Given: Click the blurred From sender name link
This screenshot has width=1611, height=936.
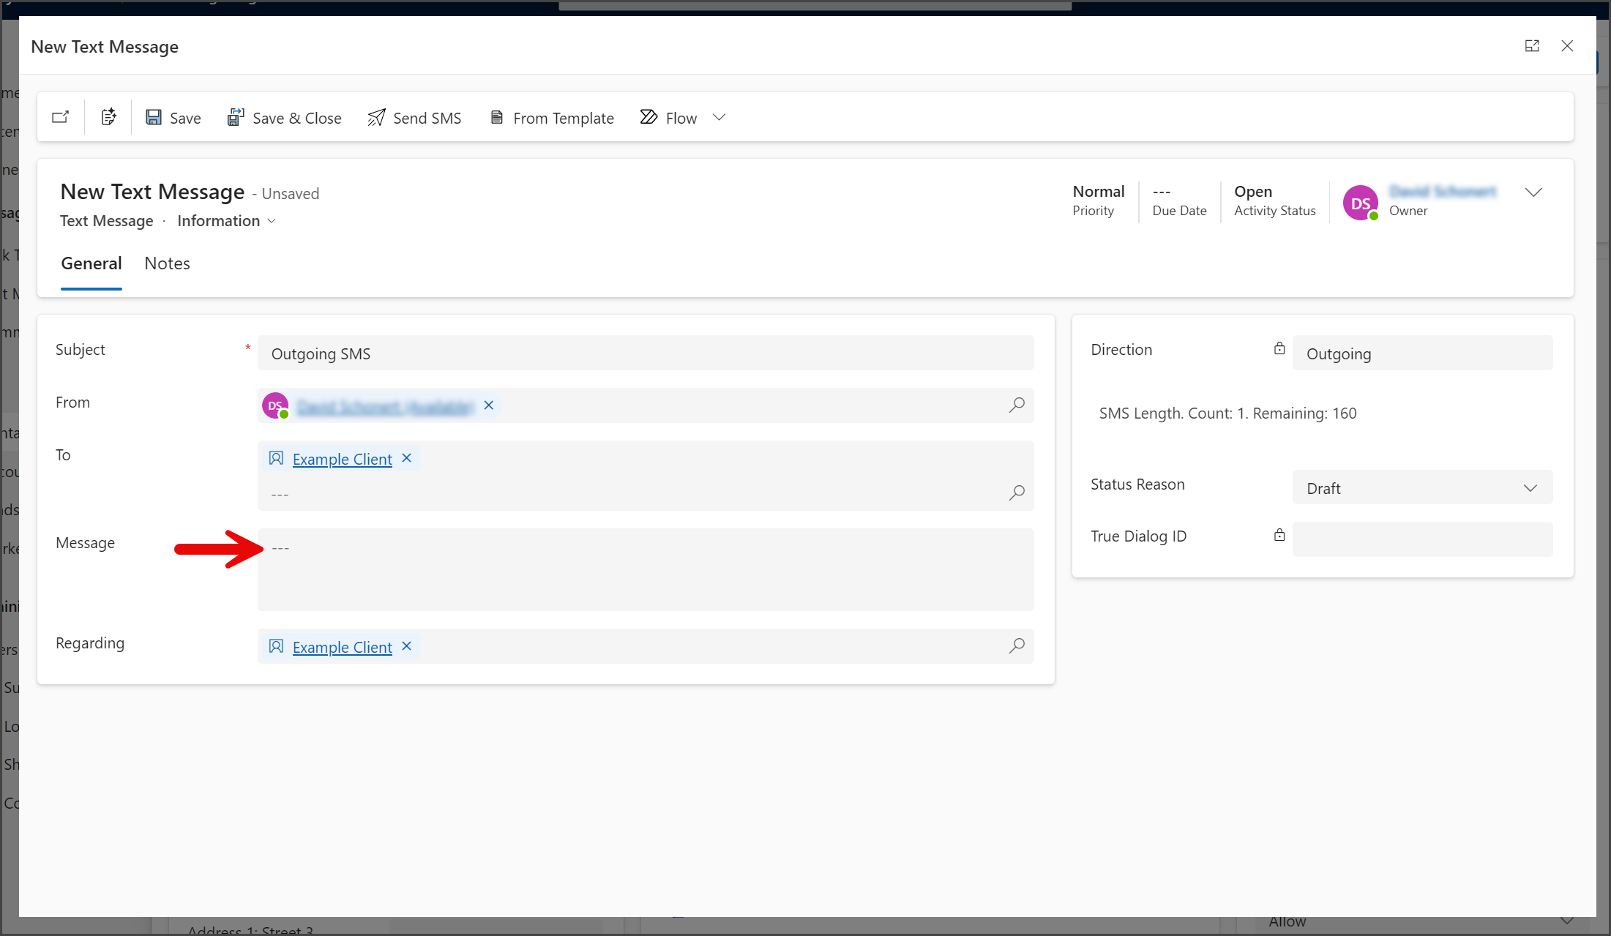Looking at the screenshot, I should (385, 406).
